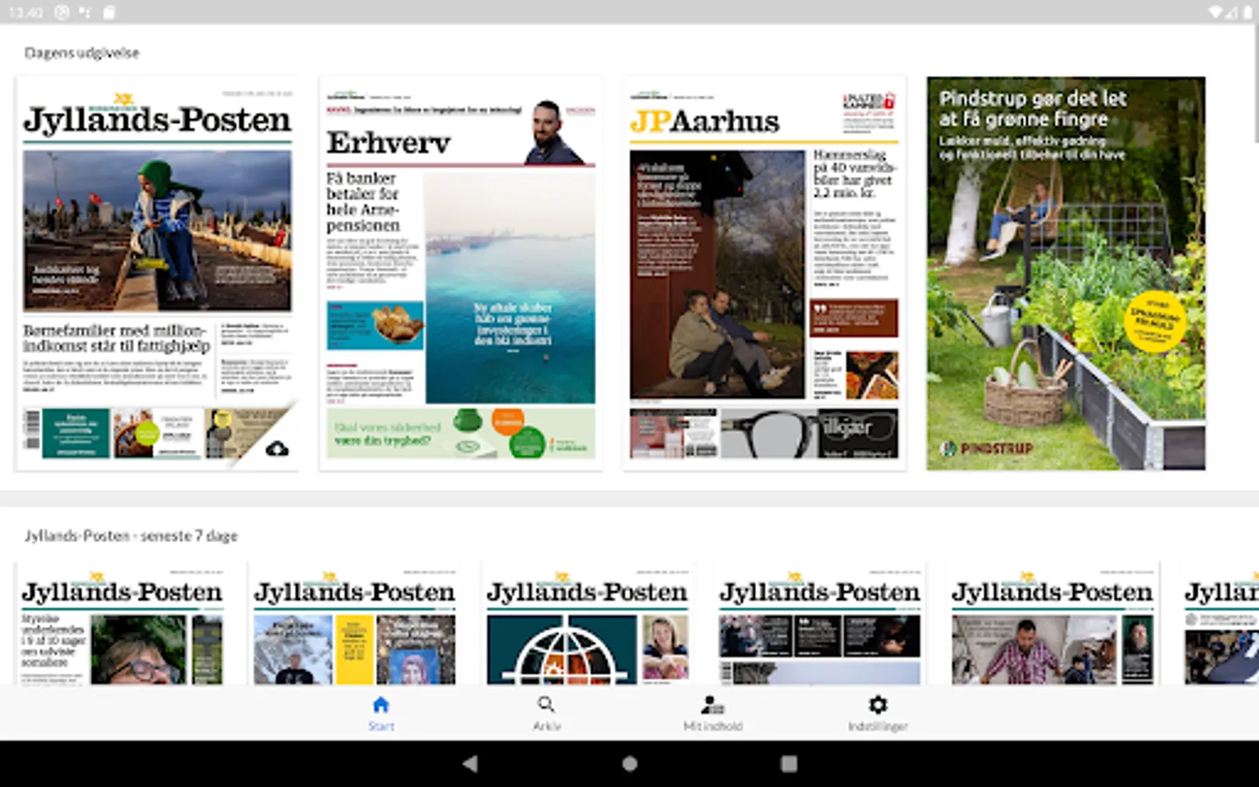Image resolution: width=1259 pixels, height=787 pixels.
Task: Click the Wi-Fi icon in status bar
Action: coord(1217,12)
